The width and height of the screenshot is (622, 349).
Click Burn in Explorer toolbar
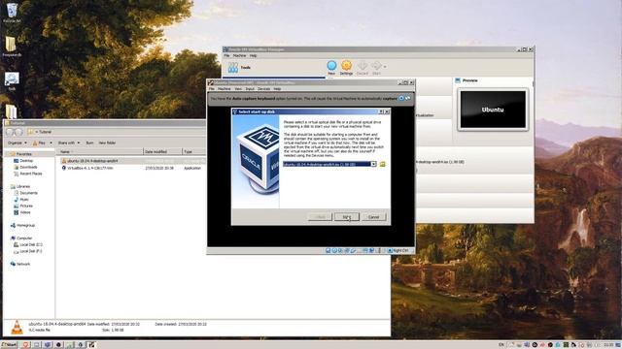89,143
